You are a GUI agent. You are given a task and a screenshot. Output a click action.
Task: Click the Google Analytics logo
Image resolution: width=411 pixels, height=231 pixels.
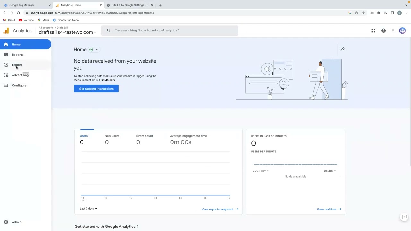pos(6,31)
